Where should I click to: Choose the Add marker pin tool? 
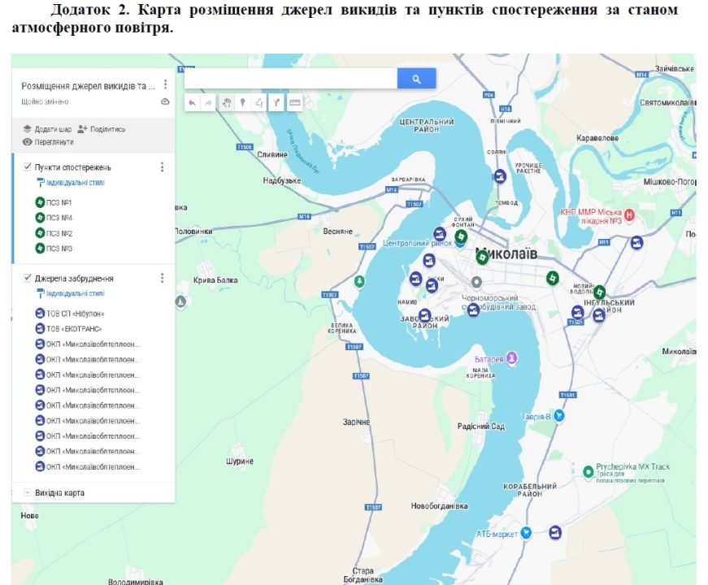[x=242, y=103]
